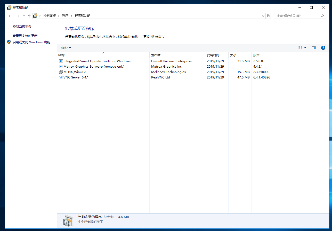The height and width of the screenshot is (231, 332).
Task: Click the forward navigation arrow
Action: pyautogui.click(x=18, y=16)
